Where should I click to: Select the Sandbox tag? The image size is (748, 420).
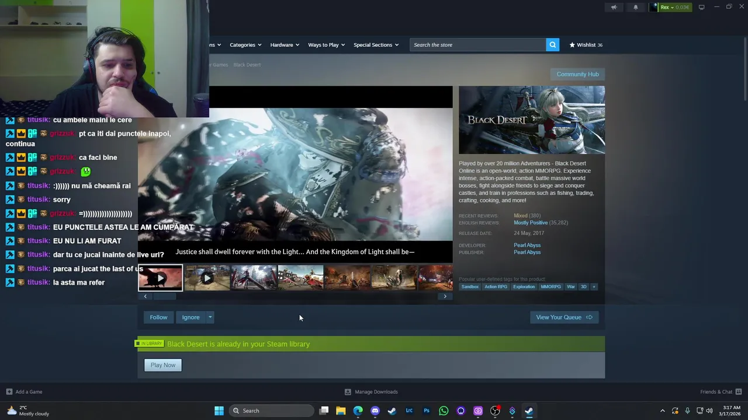pos(470,287)
